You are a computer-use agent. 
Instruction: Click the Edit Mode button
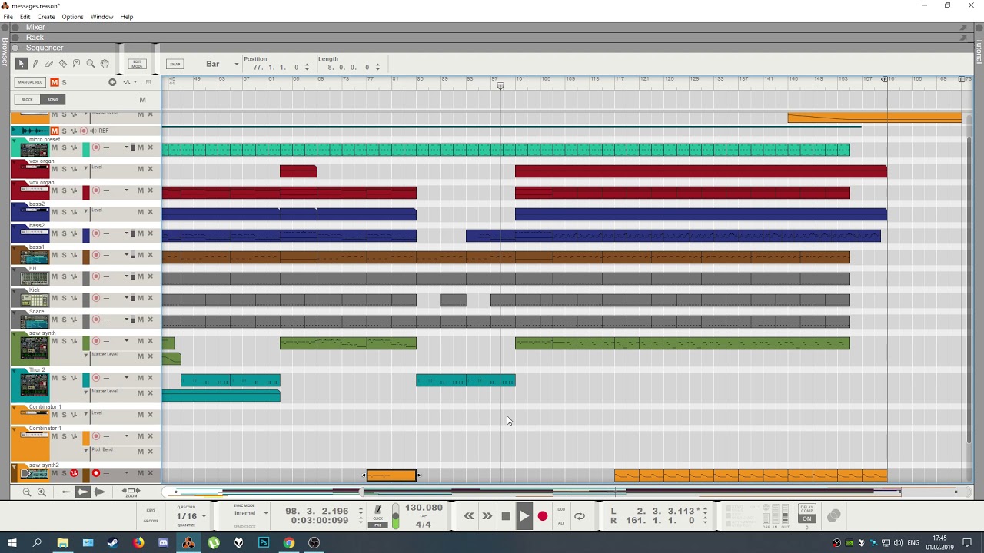137,64
